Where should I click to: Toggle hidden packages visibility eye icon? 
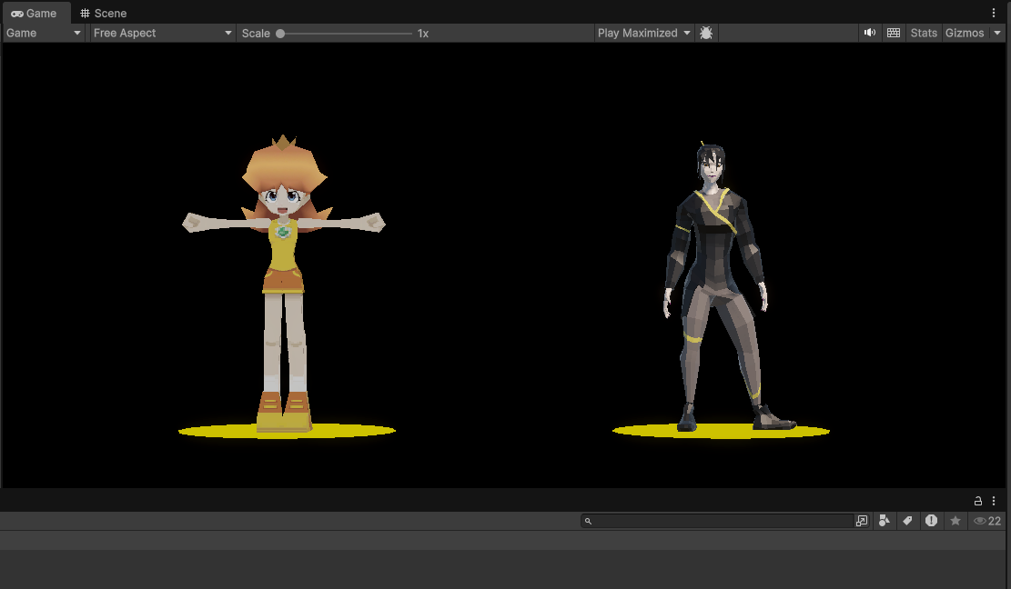tap(986, 521)
